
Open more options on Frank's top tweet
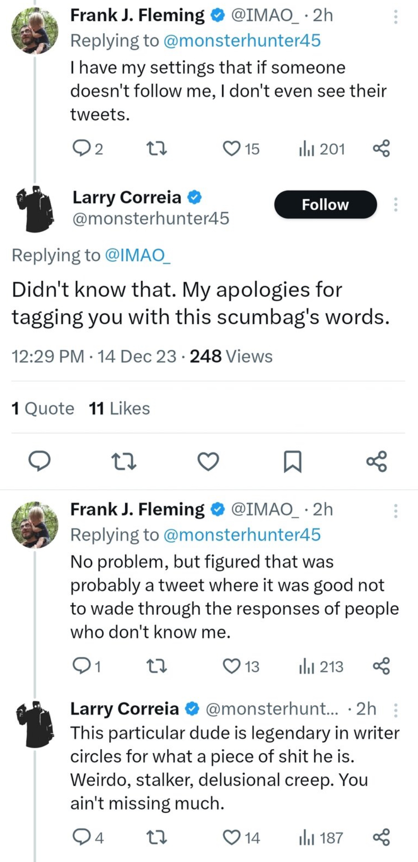coord(395,16)
